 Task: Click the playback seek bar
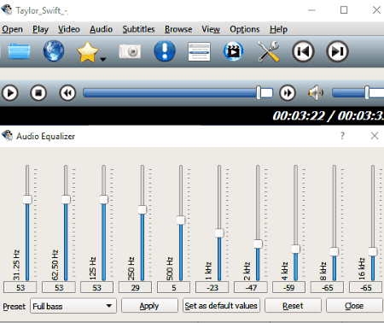click(178, 93)
